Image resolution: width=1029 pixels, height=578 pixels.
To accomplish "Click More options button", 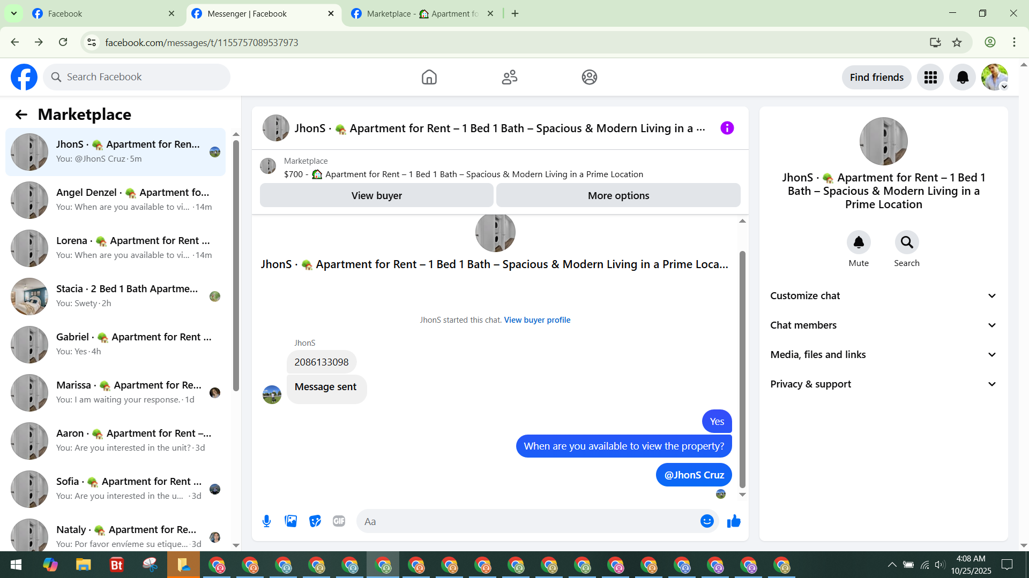I will point(618,195).
